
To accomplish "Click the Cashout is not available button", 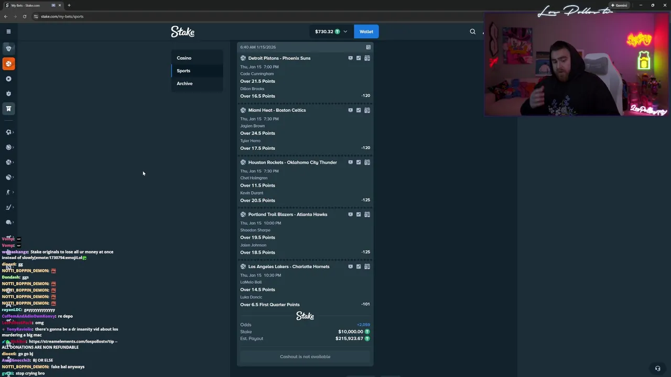I will (x=305, y=357).
